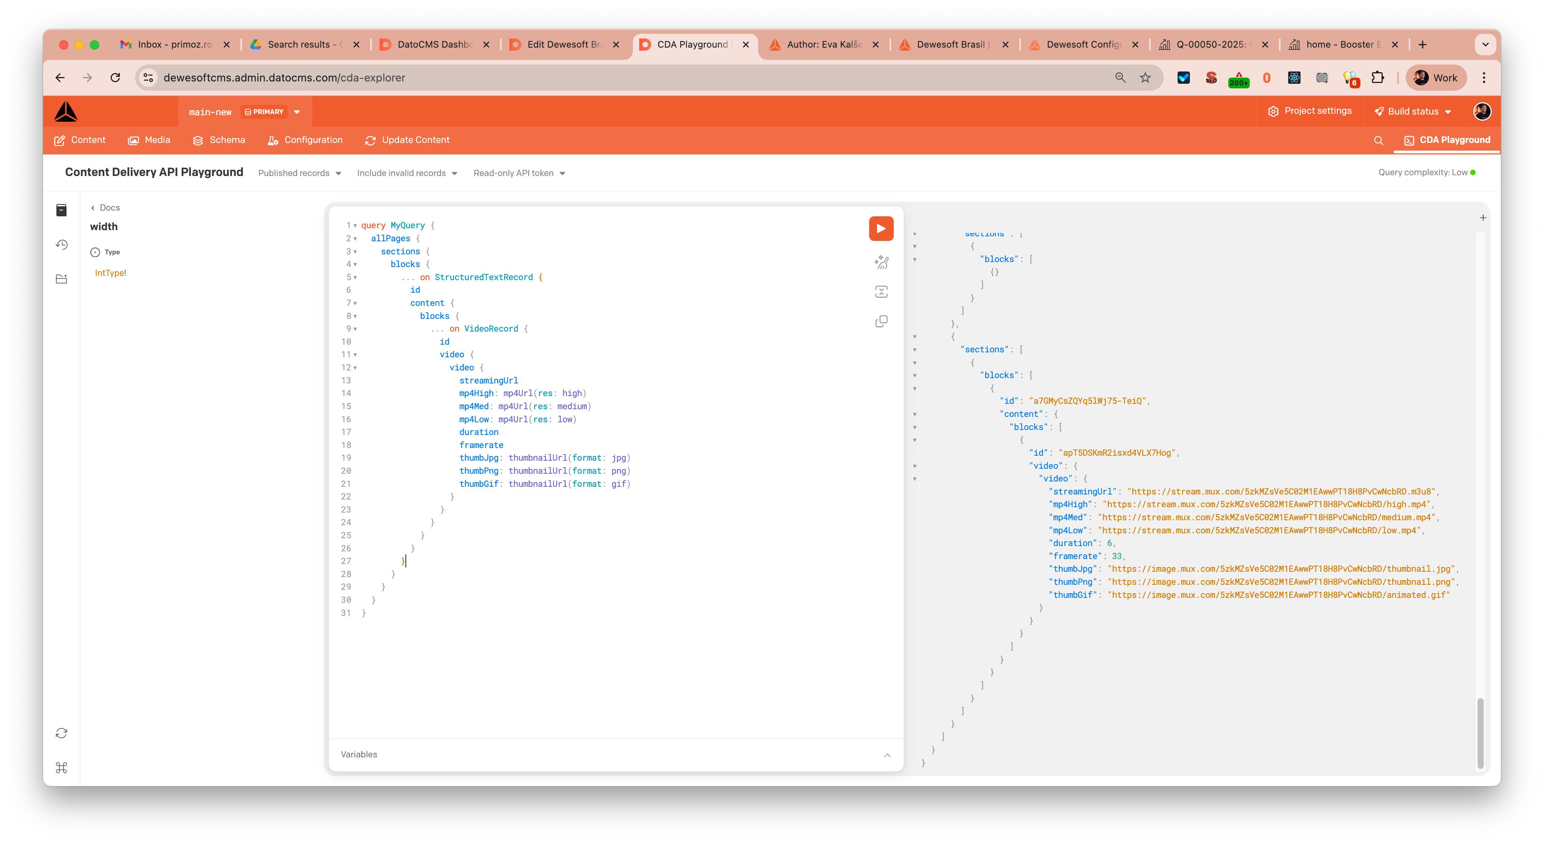The width and height of the screenshot is (1544, 843).
Task: Fold the allPages block on line 2
Action: click(355, 239)
